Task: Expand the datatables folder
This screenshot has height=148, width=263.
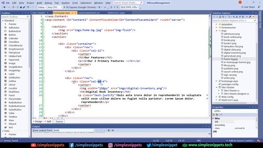Action: point(217,24)
